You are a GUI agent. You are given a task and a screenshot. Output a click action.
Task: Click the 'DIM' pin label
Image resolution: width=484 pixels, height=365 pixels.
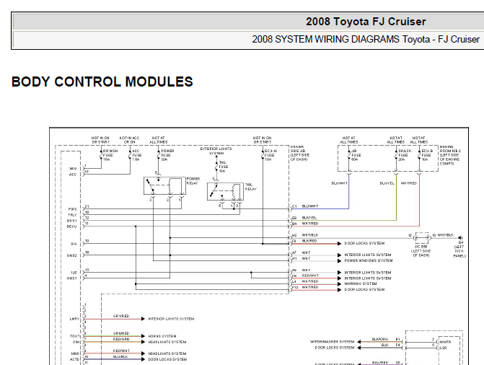(76, 342)
